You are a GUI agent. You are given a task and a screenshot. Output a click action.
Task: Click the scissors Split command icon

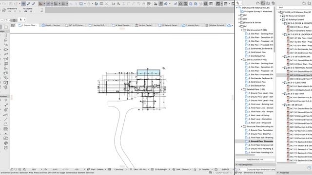(114, 4)
